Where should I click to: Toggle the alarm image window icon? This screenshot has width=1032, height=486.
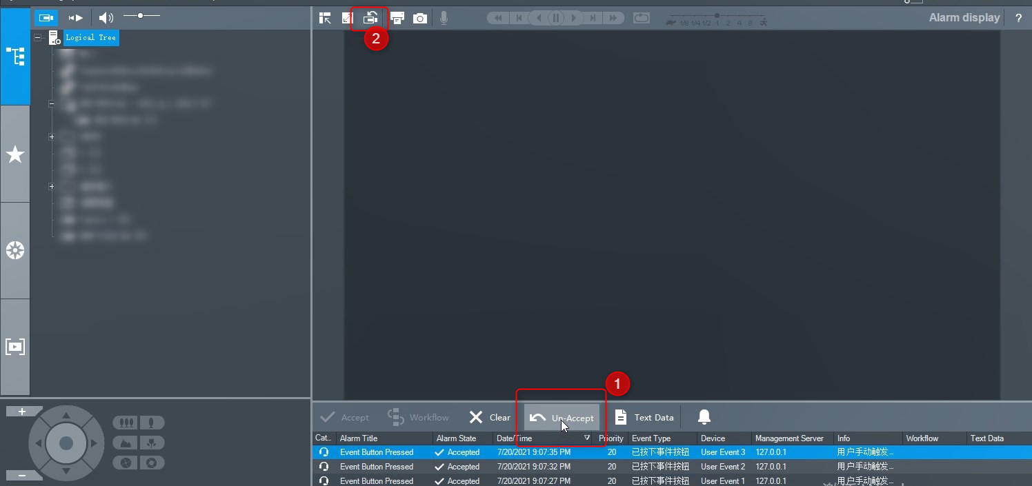[x=371, y=18]
